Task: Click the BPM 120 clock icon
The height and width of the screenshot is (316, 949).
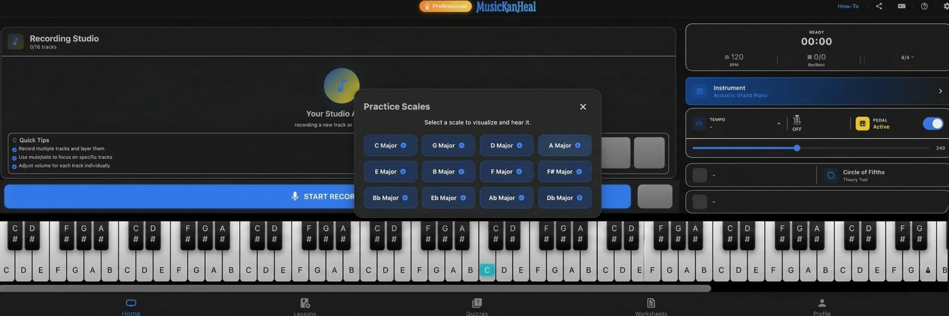Action: coord(727,57)
